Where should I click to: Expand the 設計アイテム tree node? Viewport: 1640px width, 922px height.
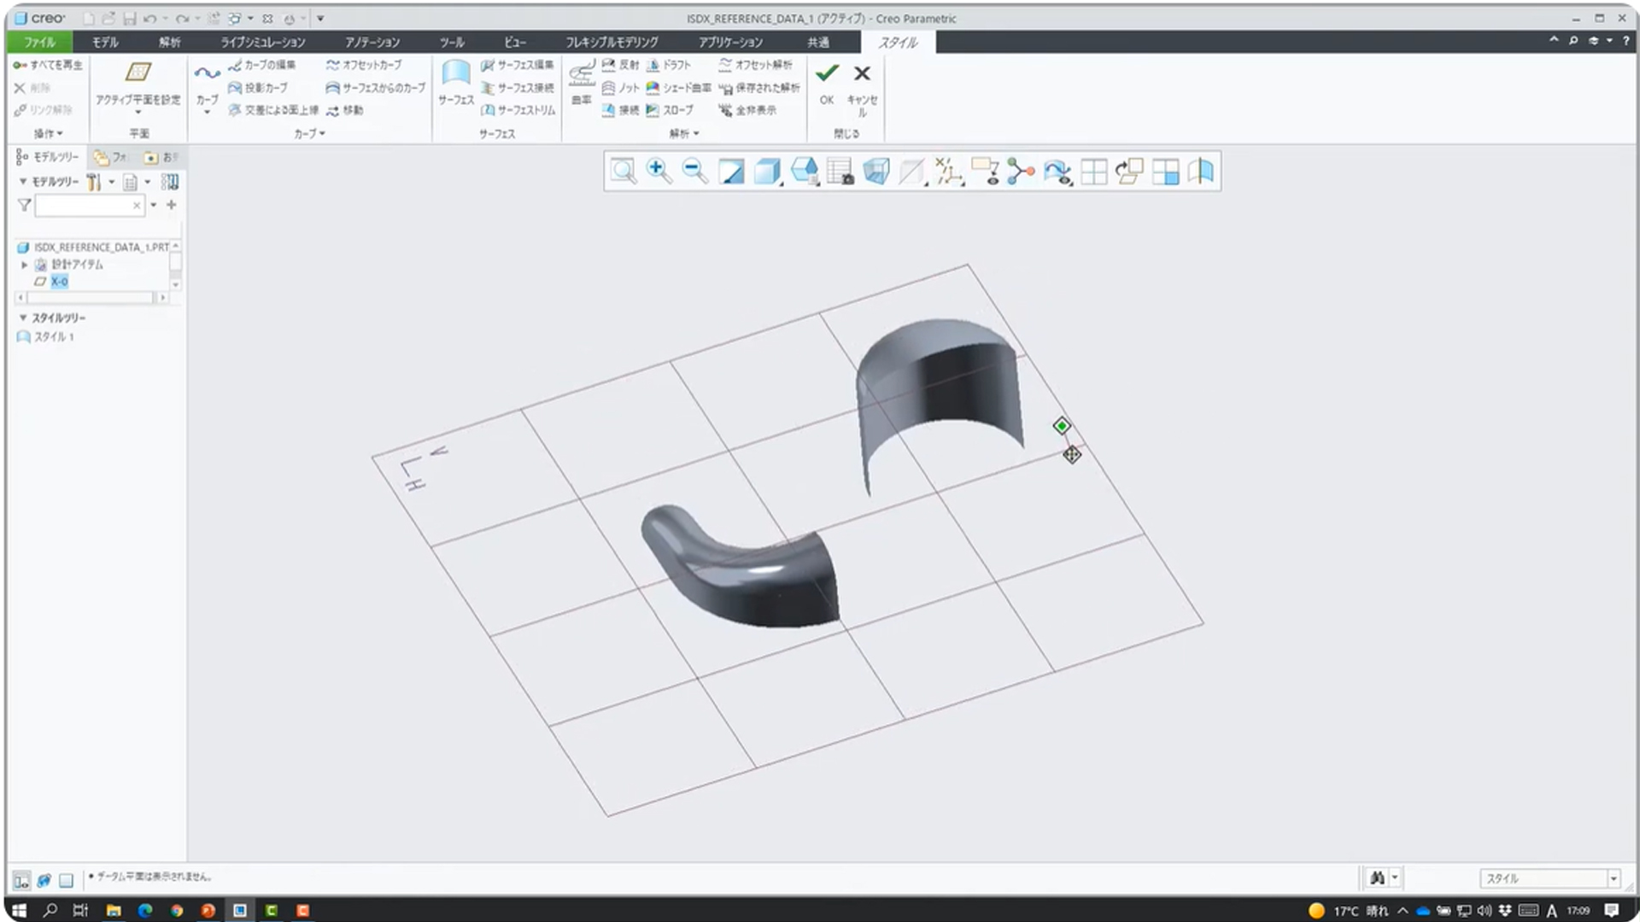[x=25, y=265]
